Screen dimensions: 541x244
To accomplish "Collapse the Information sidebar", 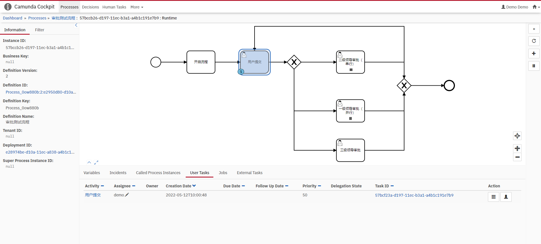I will [x=76, y=25].
